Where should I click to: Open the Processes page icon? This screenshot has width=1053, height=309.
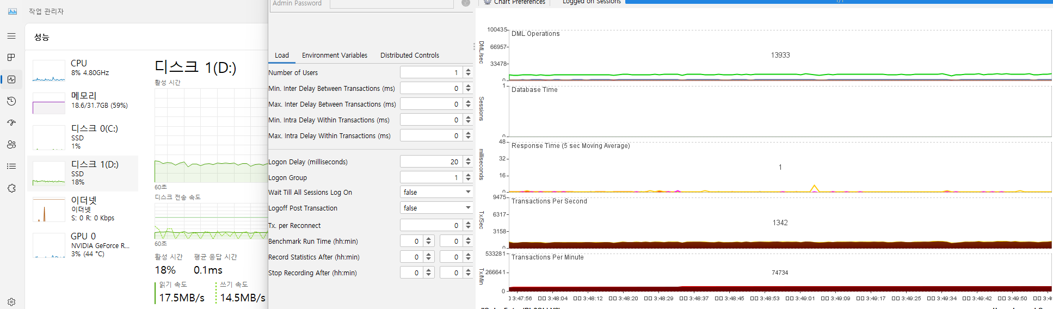[x=11, y=58]
